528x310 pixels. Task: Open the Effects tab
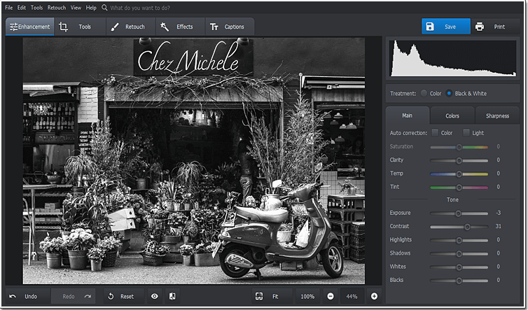point(180,27)
